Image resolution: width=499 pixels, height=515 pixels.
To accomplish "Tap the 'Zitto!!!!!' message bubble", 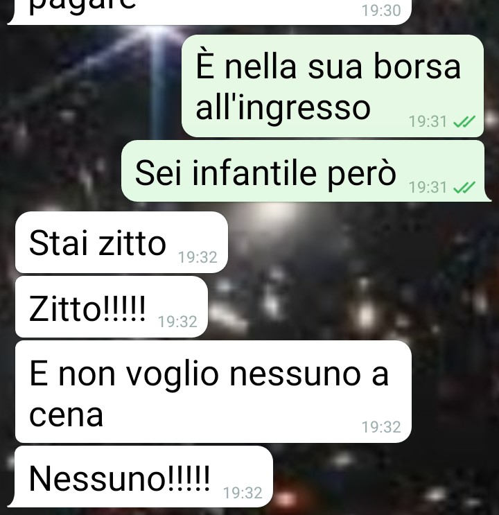I will point(112,307).
